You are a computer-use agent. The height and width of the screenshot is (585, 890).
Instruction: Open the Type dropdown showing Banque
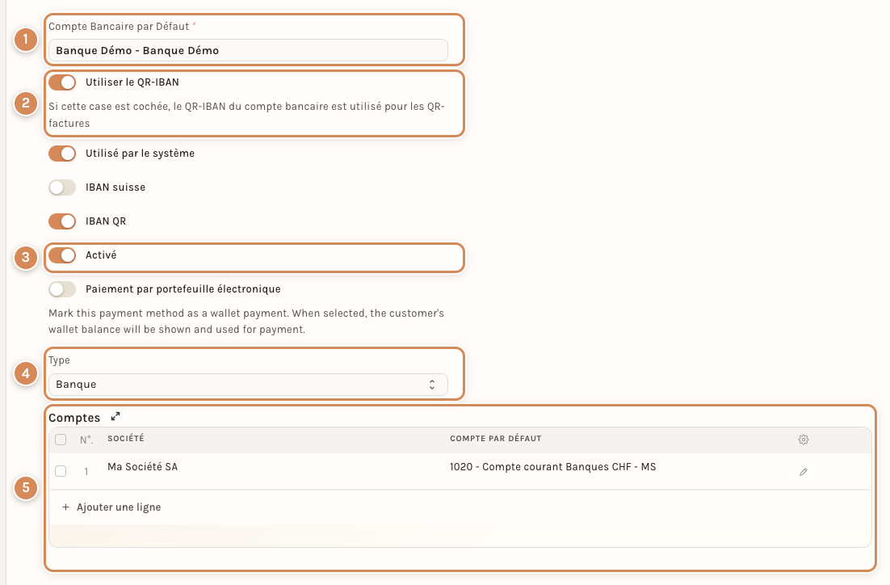pyautogui.click(x=248, y=385)
